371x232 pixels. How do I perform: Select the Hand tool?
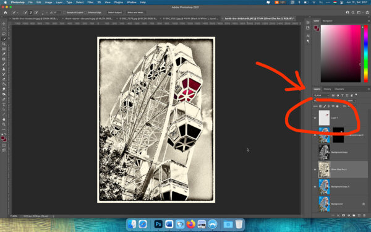(4, 119)
